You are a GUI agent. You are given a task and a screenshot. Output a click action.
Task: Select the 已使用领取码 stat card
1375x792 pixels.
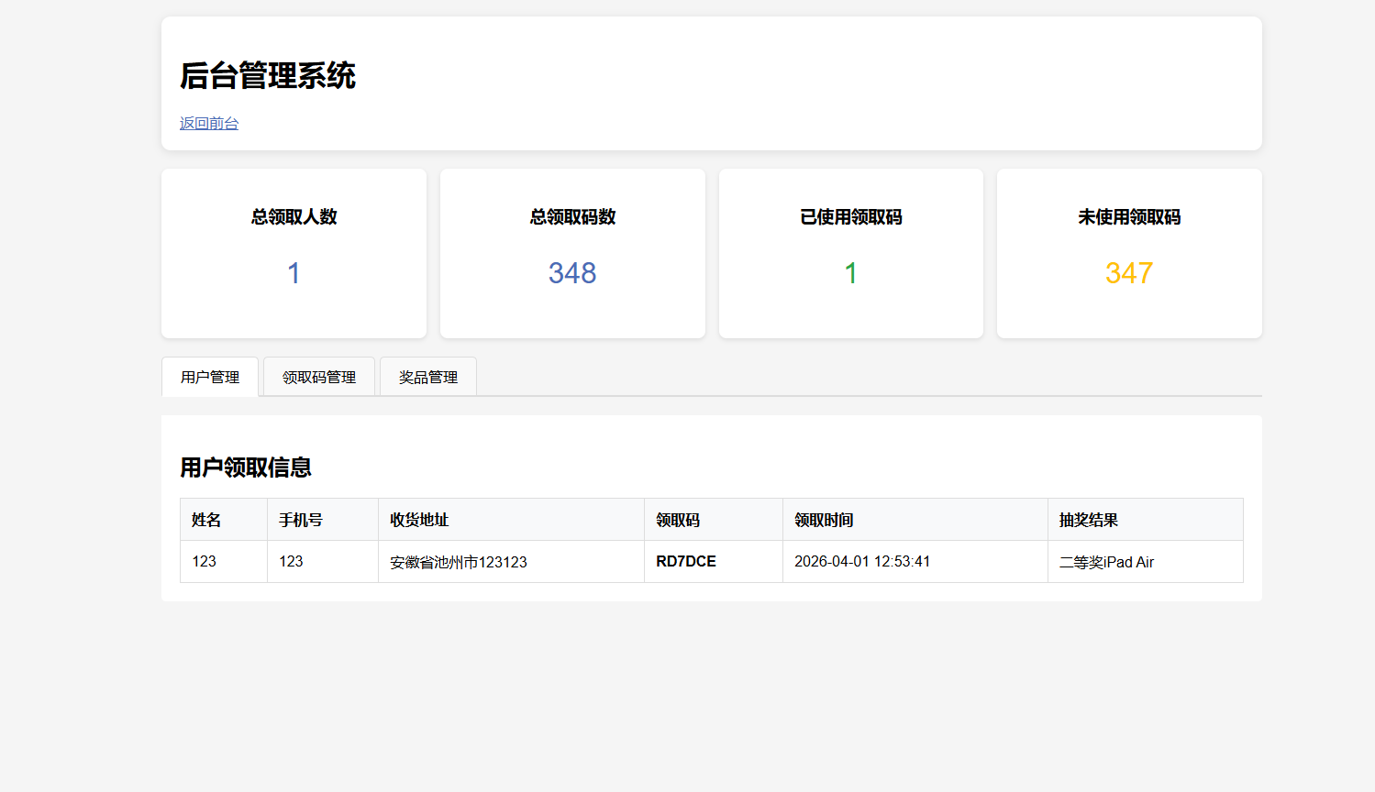[850, 252]
